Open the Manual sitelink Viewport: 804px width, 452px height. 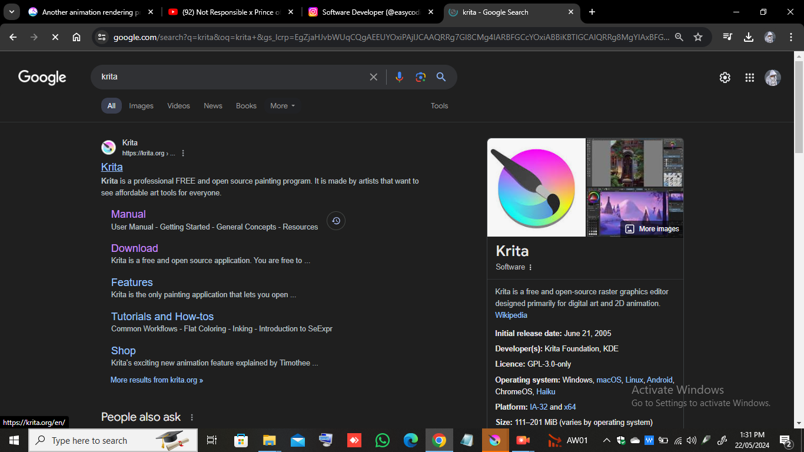[x=128, y=214]
